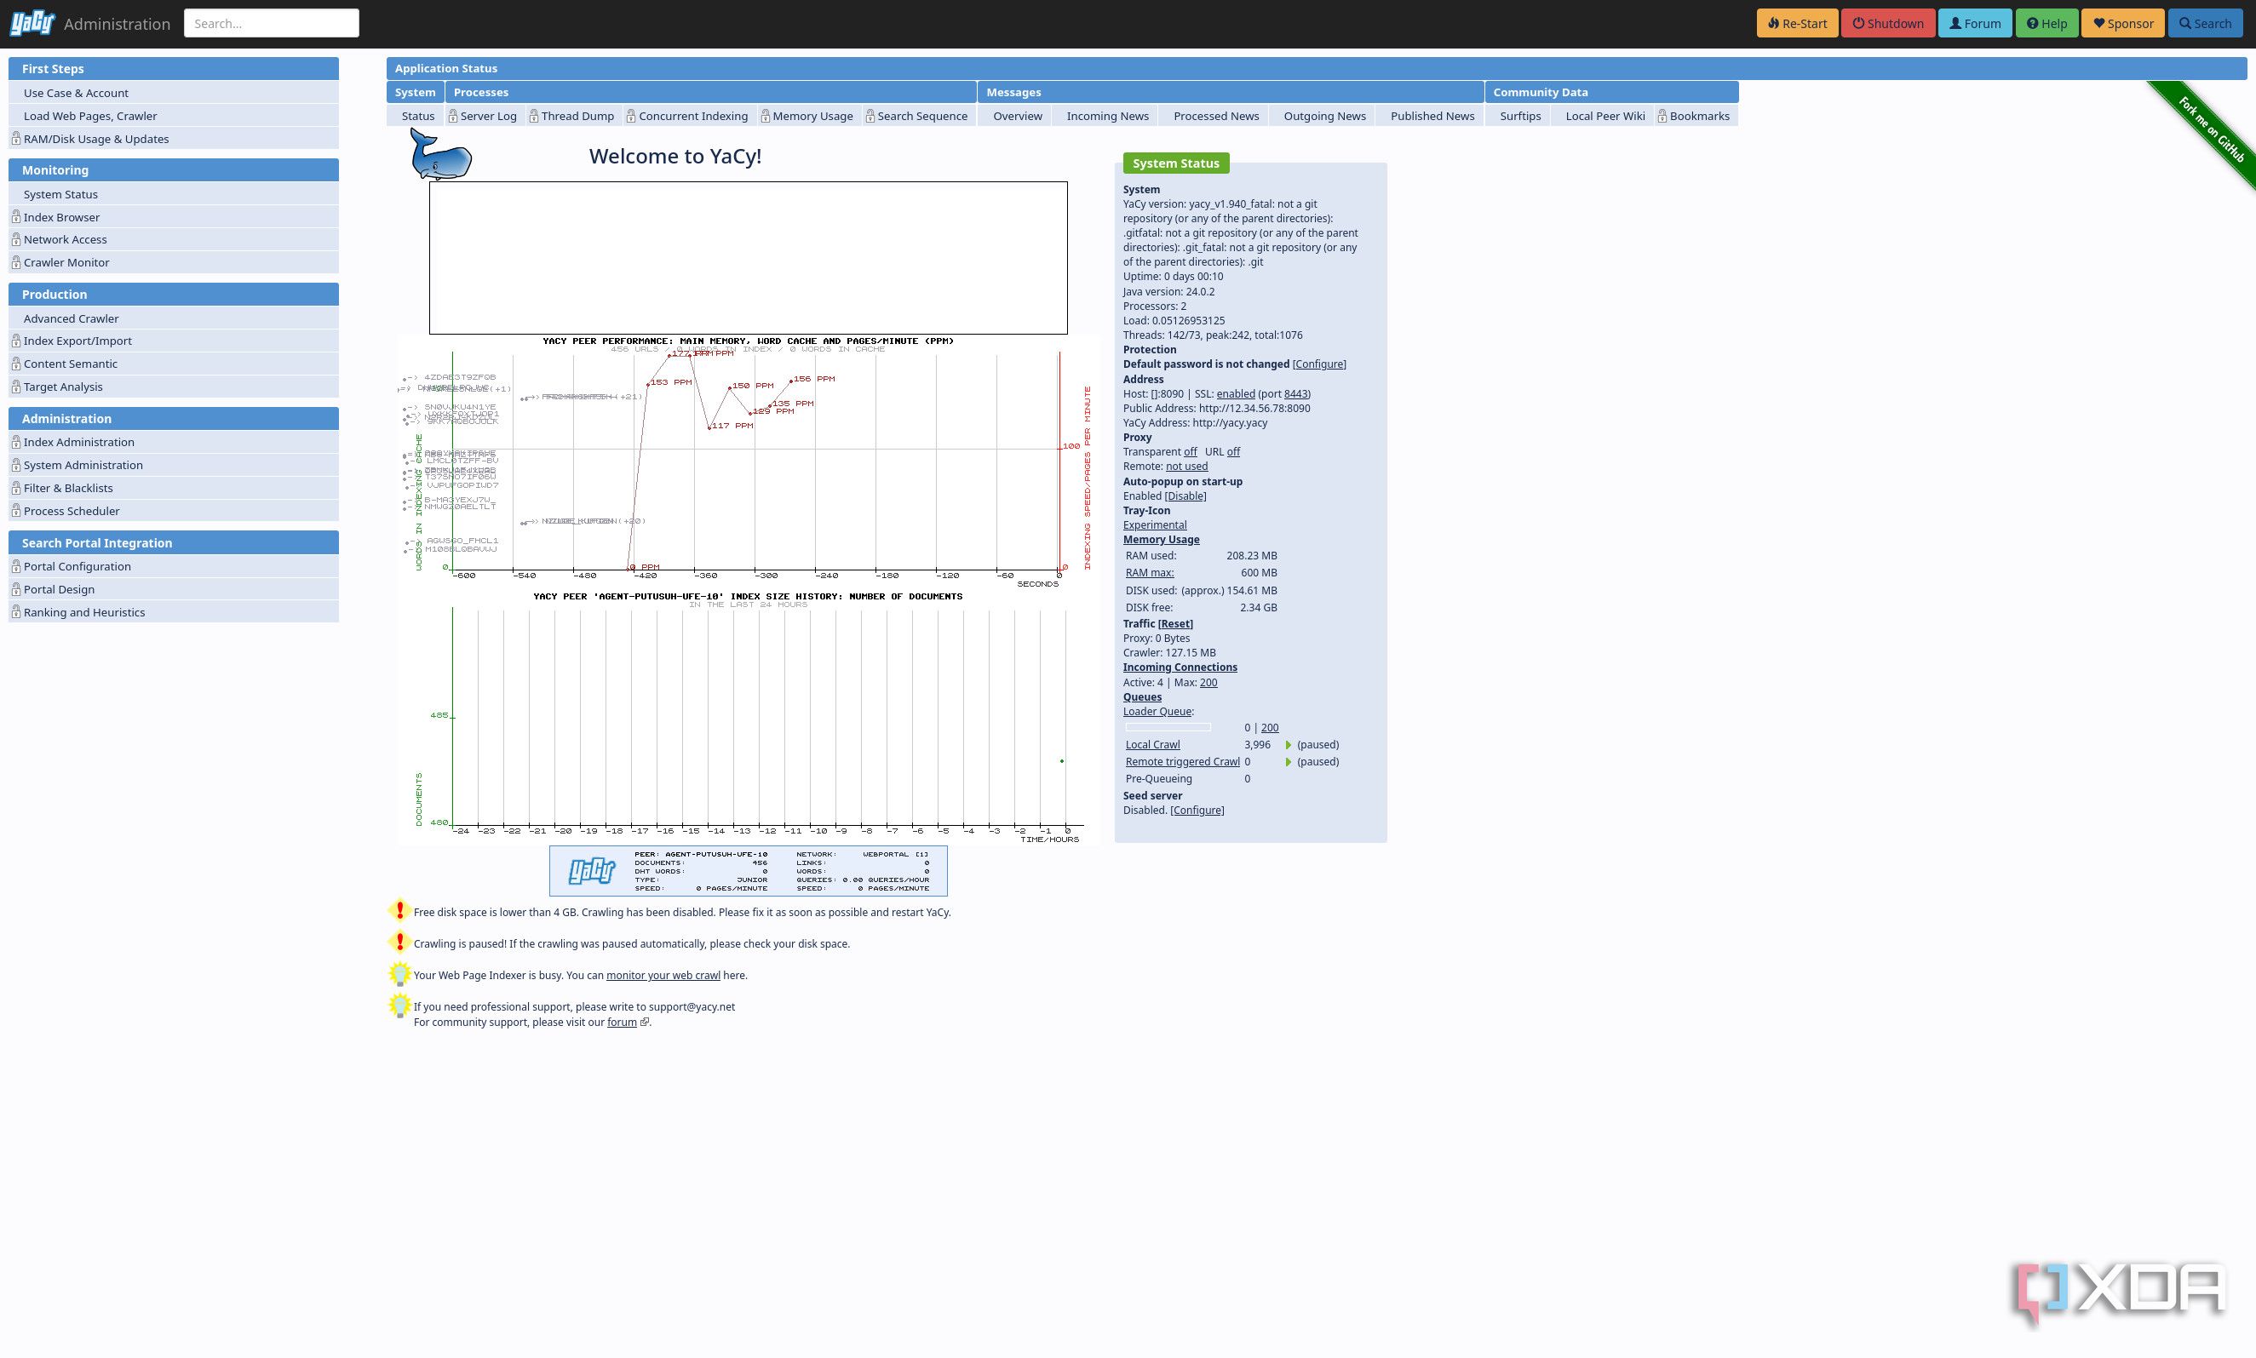Click the Local Crawl link
The width and height of the screenshot is (2256, 1358).
[1152, 745]
